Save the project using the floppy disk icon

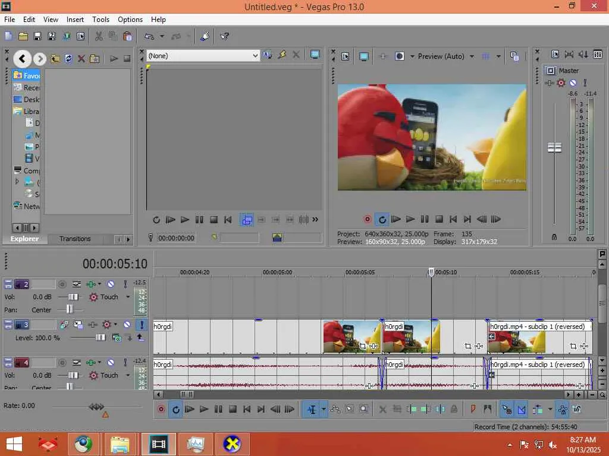tap(37, 36)
